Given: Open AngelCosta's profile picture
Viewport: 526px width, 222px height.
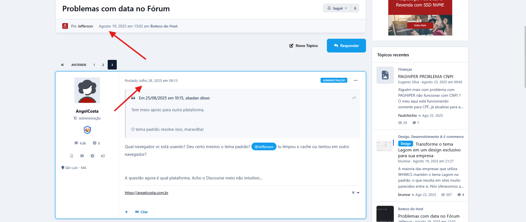Looking at the screenshot, I should coord(87,90).
